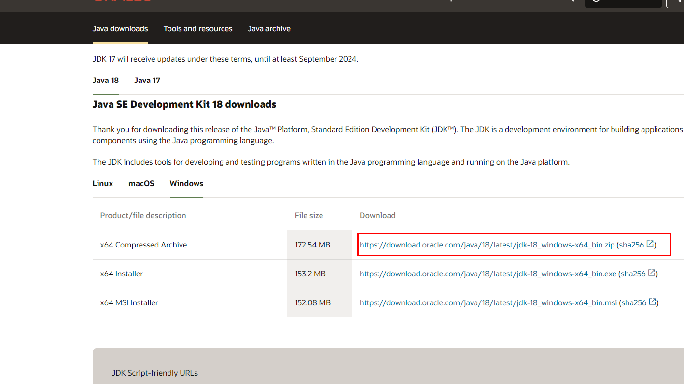Click external-link icon in exe row

652,273
